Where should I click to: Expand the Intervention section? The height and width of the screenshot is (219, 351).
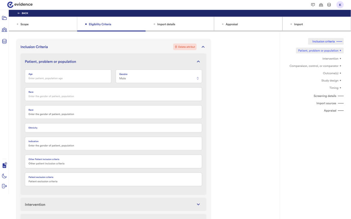[x=198, y=205]
